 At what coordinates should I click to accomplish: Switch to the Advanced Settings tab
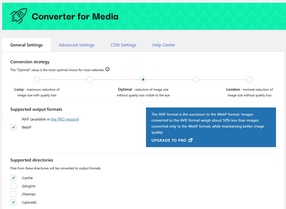coord(77,45)
